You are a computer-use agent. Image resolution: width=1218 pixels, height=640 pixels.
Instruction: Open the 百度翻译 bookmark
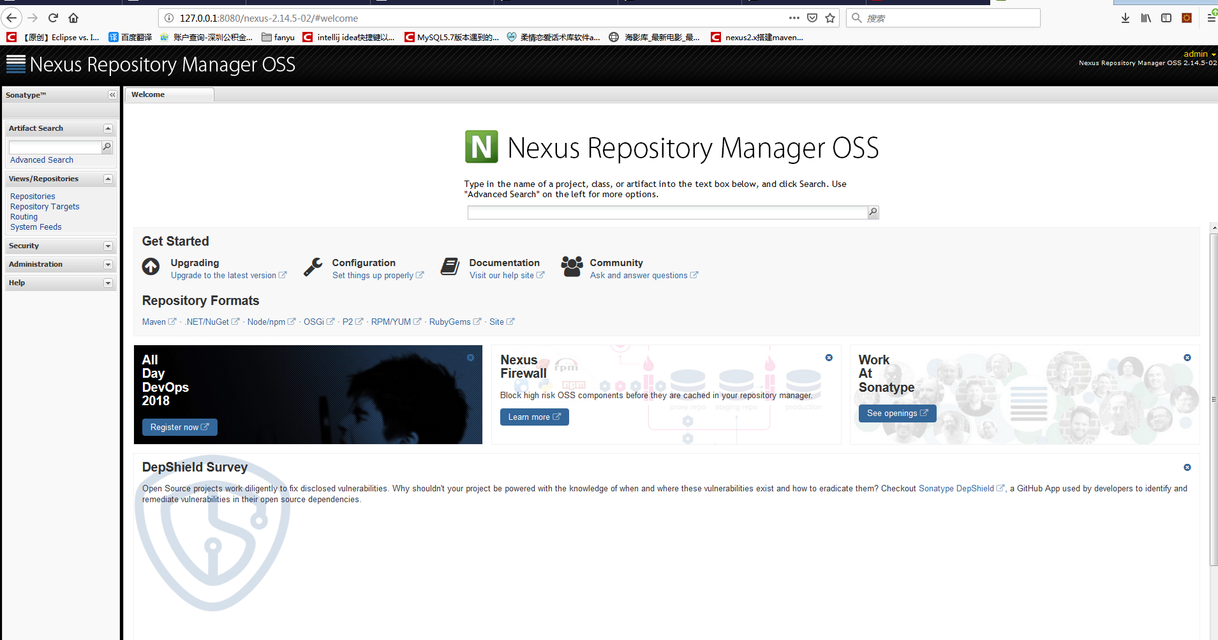point(130,37)
